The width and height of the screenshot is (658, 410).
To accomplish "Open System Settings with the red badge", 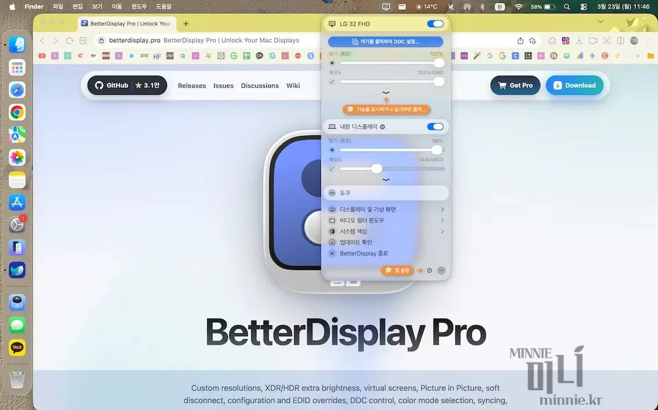I will [17, 225].
